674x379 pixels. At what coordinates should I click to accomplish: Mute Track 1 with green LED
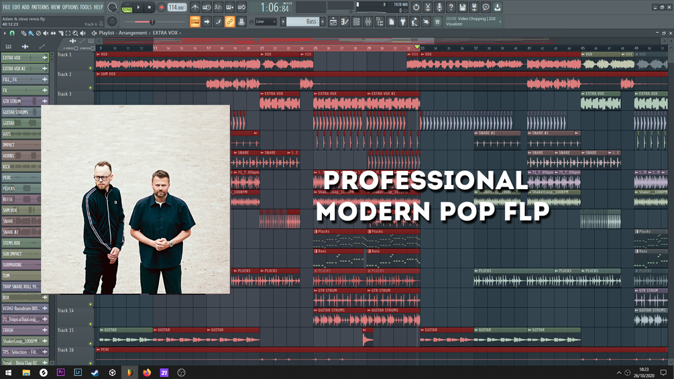(91, 68)
